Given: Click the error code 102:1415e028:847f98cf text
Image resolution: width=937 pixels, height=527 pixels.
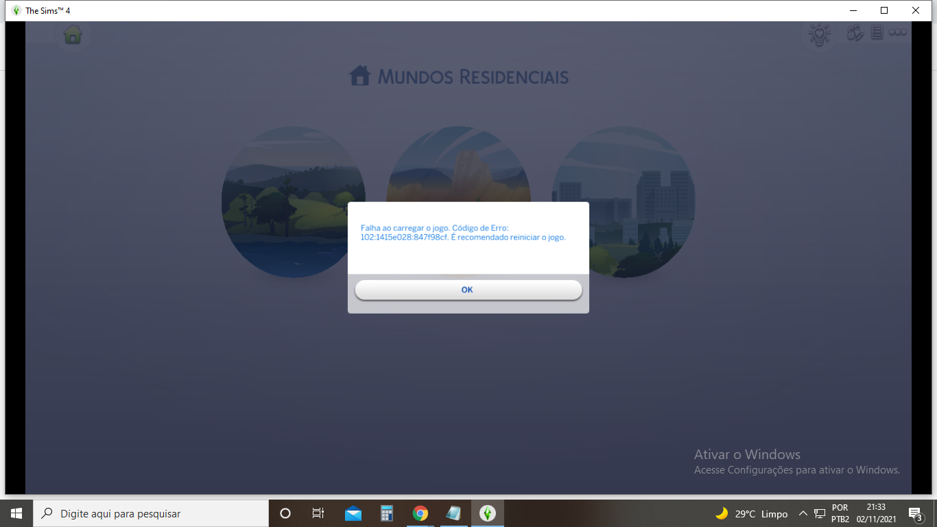Looking at the screenshot, I should (404, 237).
